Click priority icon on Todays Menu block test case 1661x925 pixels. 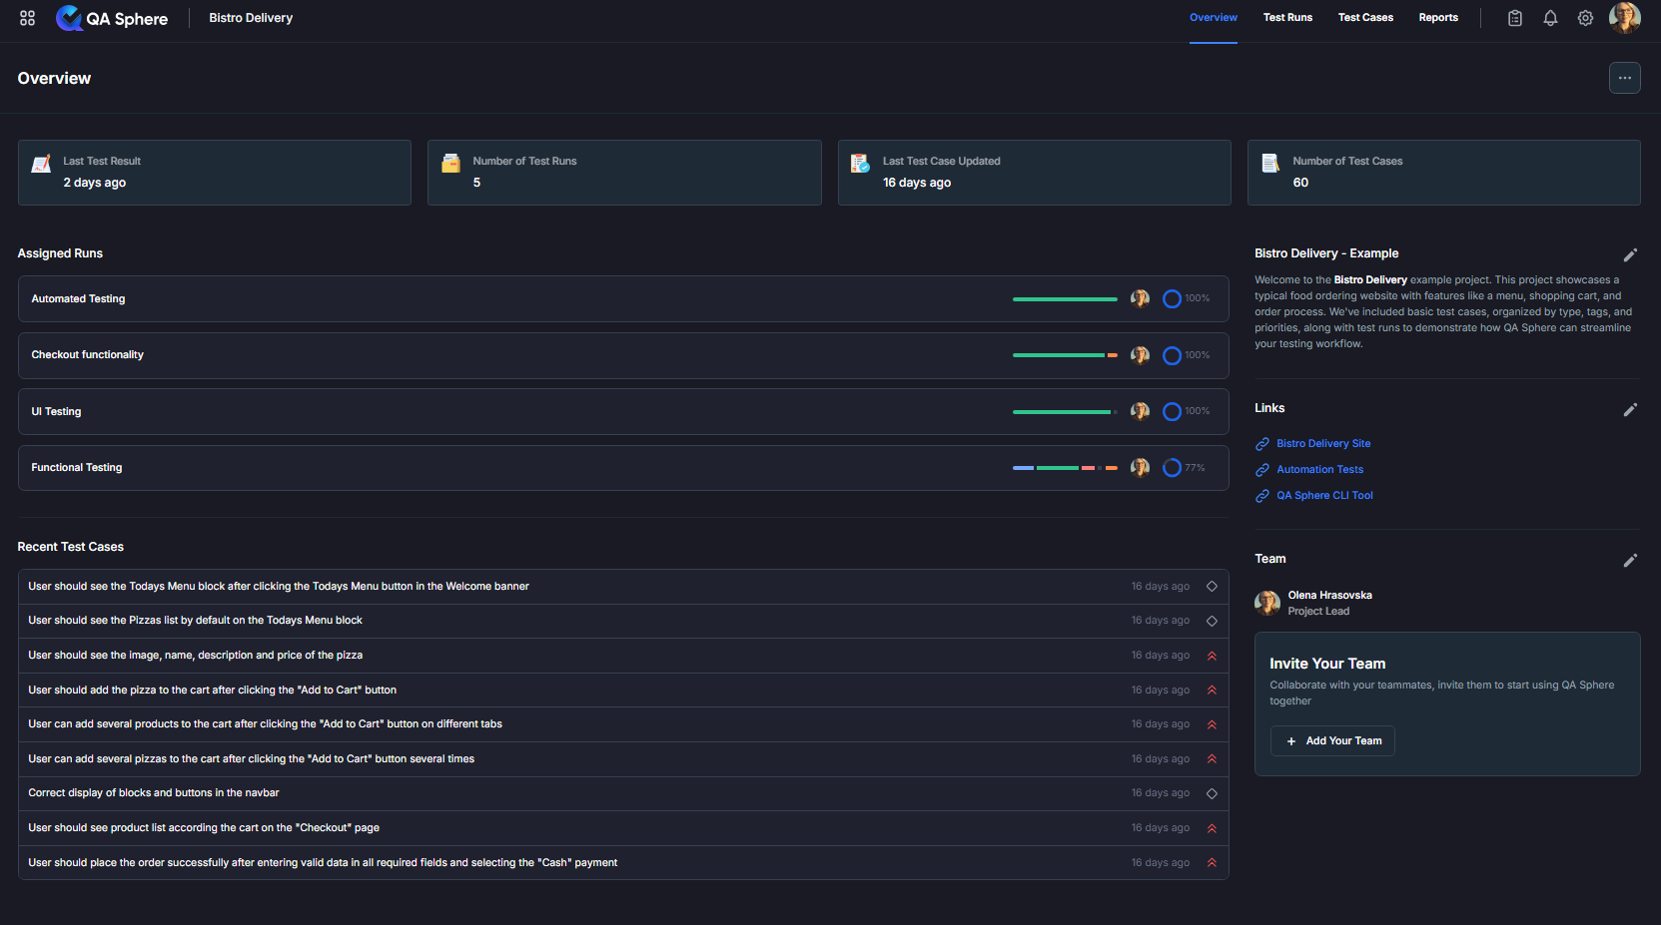click(1212, 587)
